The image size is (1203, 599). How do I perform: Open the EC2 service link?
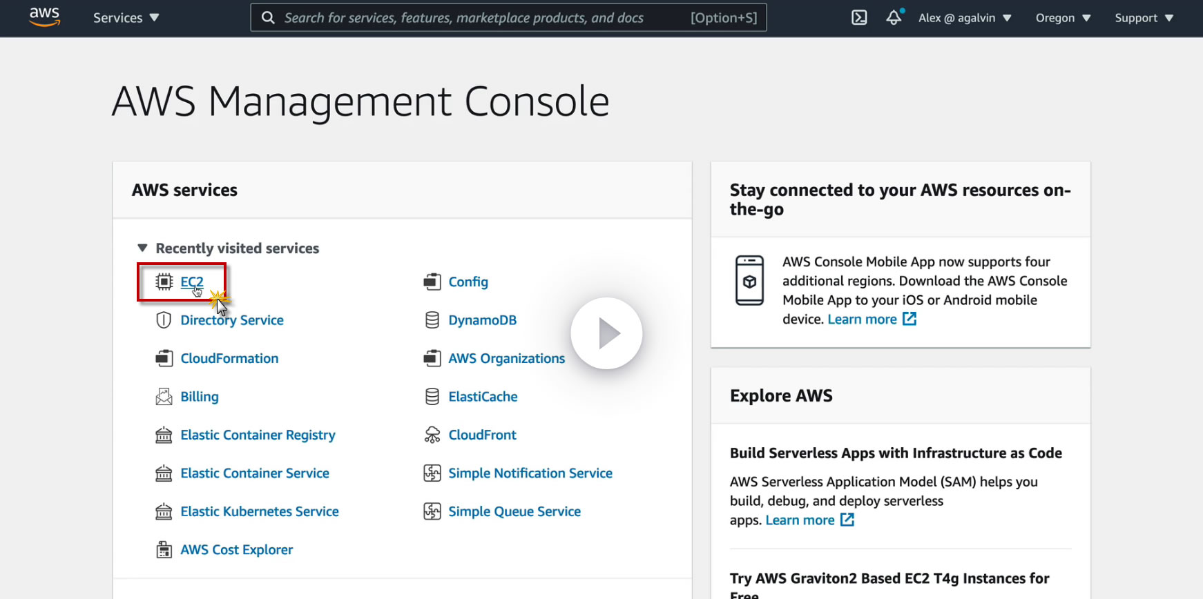click(191, 282)
